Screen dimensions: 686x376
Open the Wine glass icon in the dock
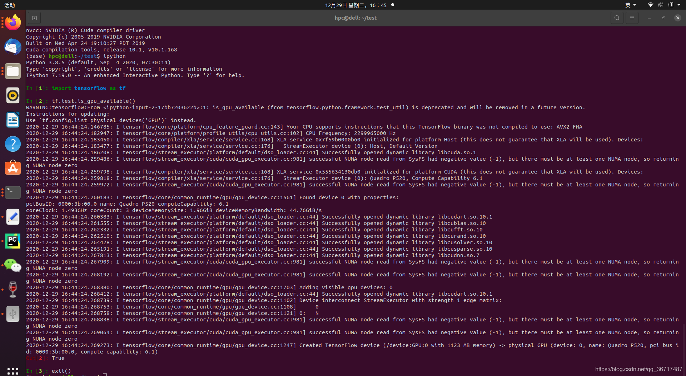(x=13, y=290)
